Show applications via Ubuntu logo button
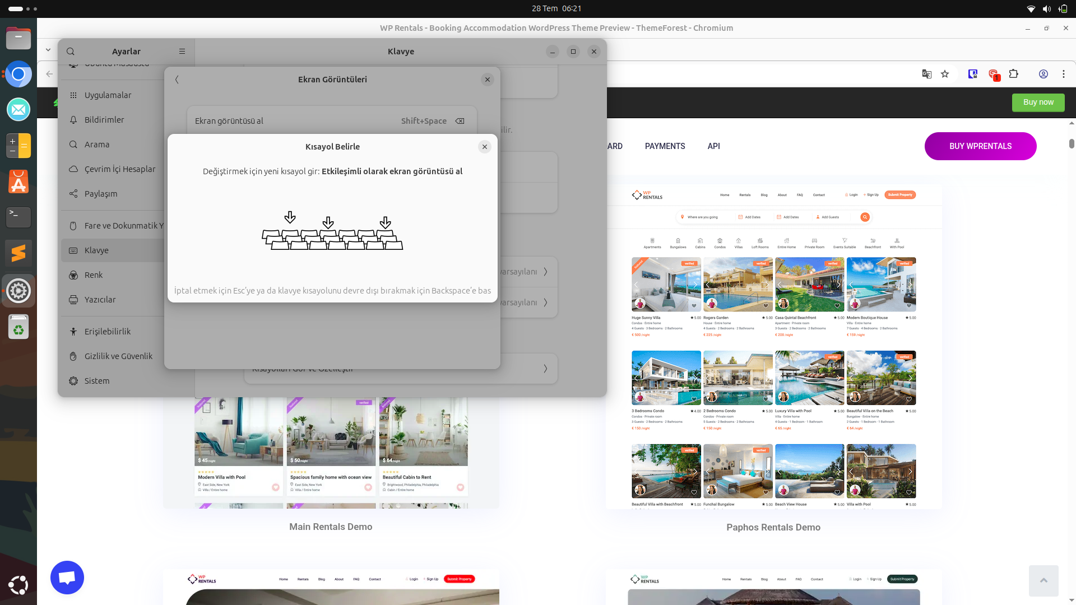 coord(18,585)
